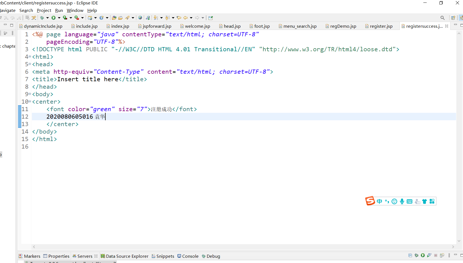Open the Run menu

[x=59, y=10]
